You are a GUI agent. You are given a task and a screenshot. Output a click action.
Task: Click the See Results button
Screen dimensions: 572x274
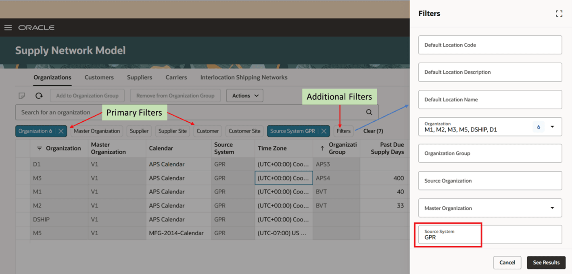546,262
